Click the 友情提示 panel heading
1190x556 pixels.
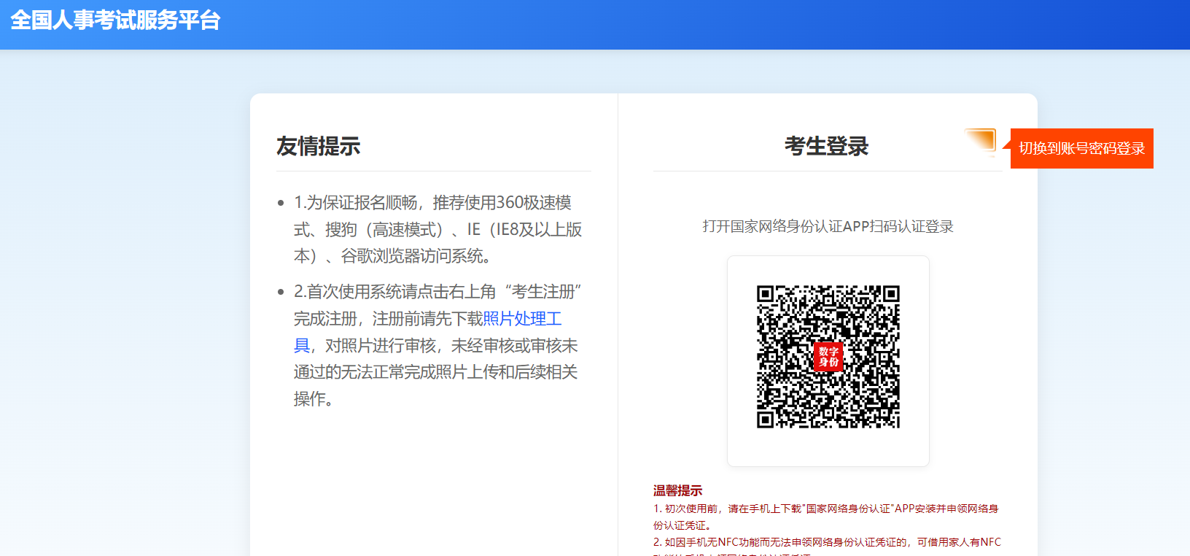[318, 146]
